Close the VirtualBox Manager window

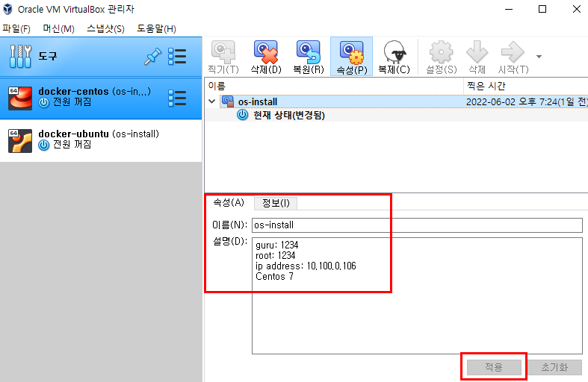click(576, 9)
